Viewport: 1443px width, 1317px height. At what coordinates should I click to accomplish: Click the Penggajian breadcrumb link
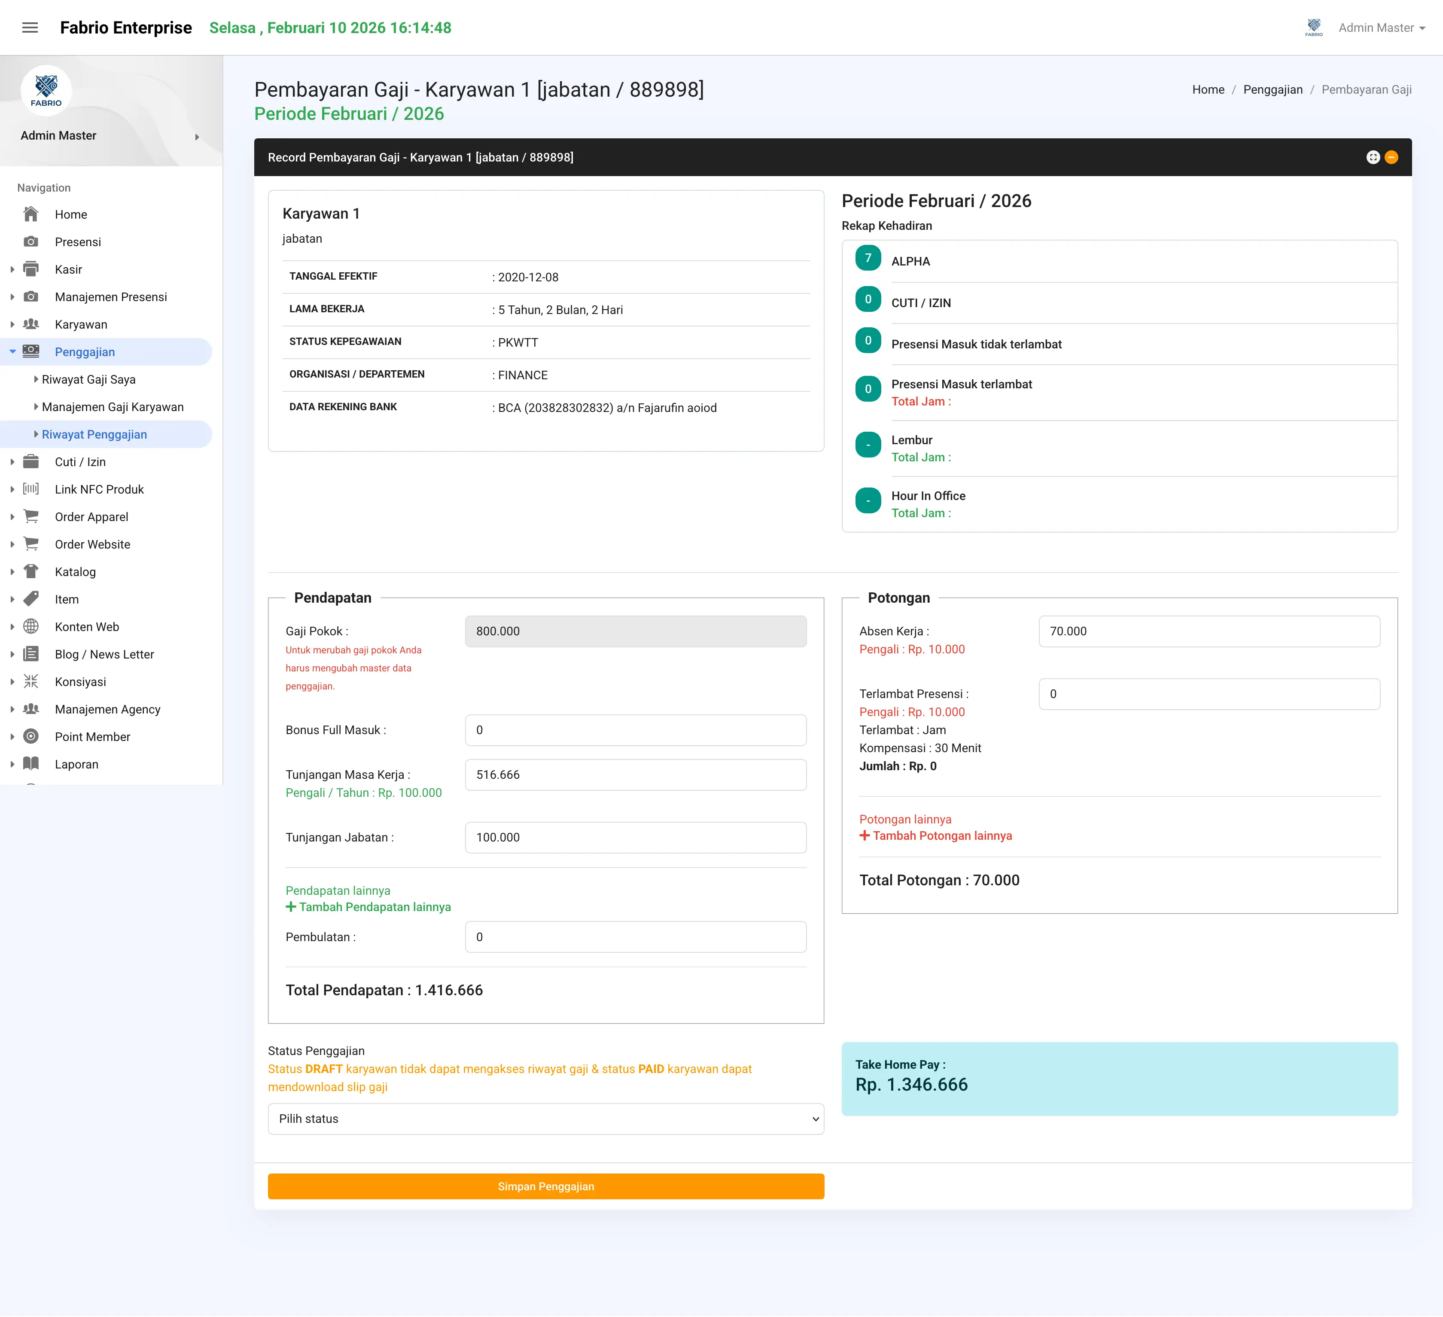pyautogui.click(x=1273, y=89)
